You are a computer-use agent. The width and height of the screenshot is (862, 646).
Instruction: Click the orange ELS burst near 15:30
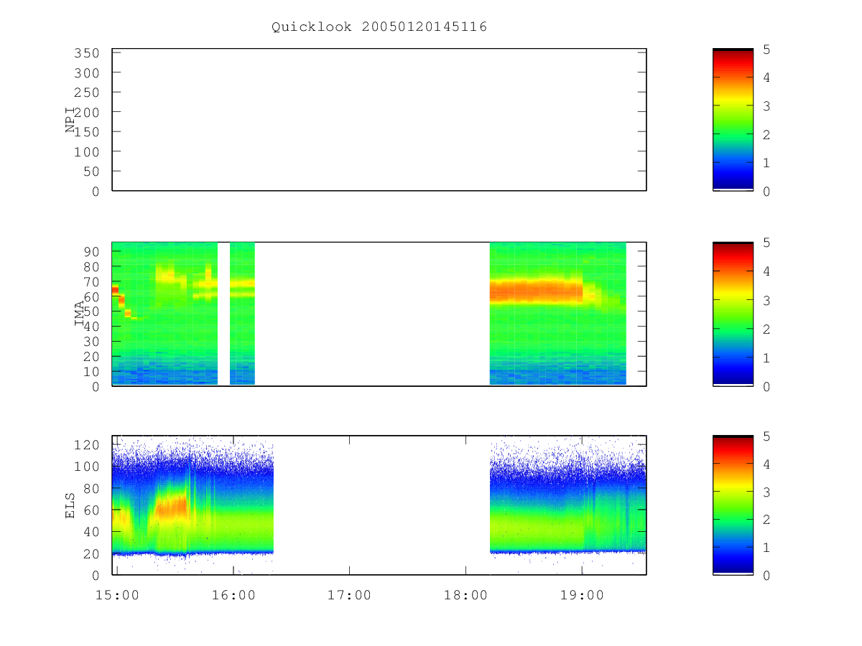[x=171, y=507]
